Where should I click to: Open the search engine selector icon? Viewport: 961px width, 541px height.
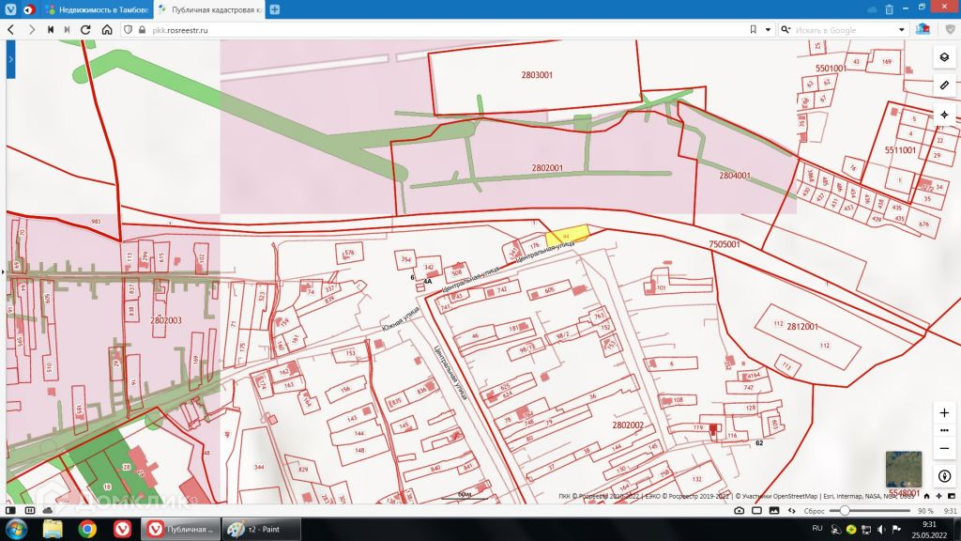pyautogui.click(x=786, y=29)
